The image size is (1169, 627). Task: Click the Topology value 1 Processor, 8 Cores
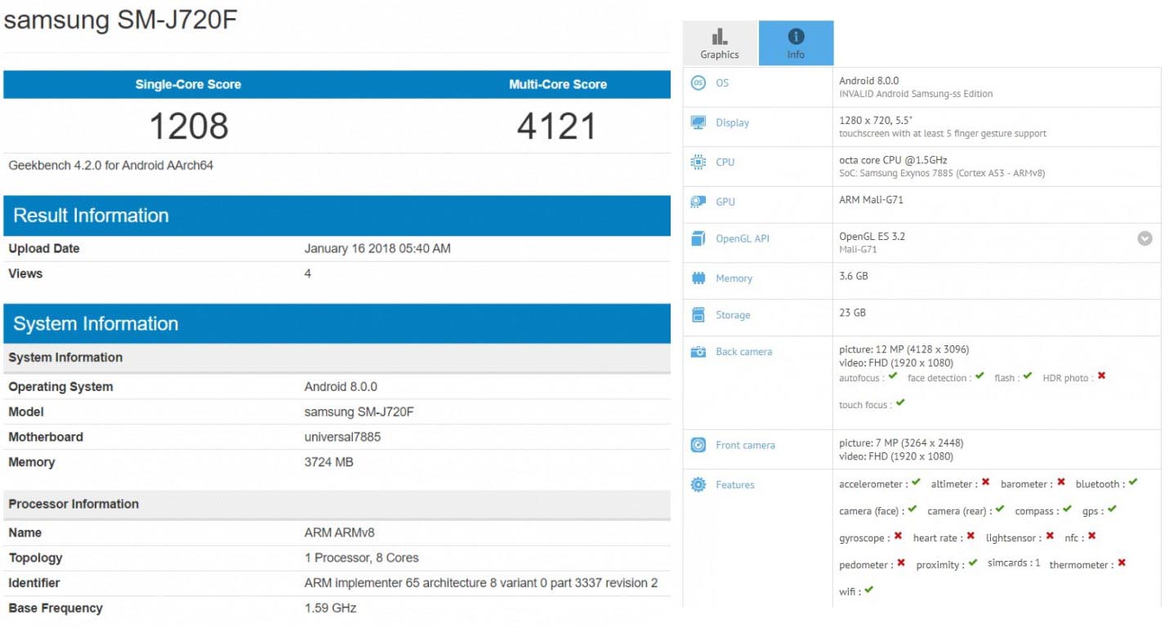pyautogui.click(x=361, y=558)
